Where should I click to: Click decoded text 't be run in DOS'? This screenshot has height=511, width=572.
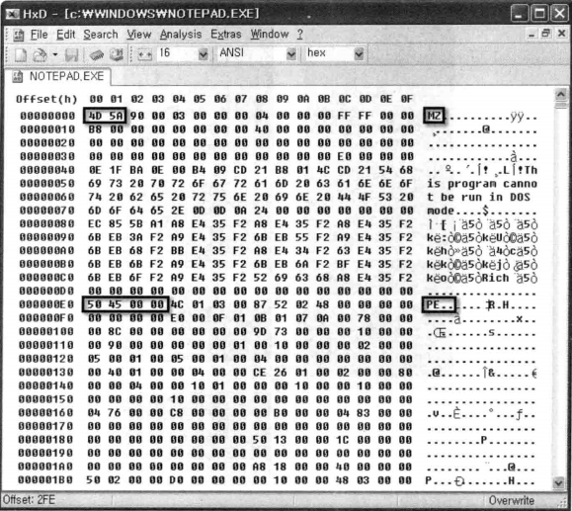pos(478,197)
